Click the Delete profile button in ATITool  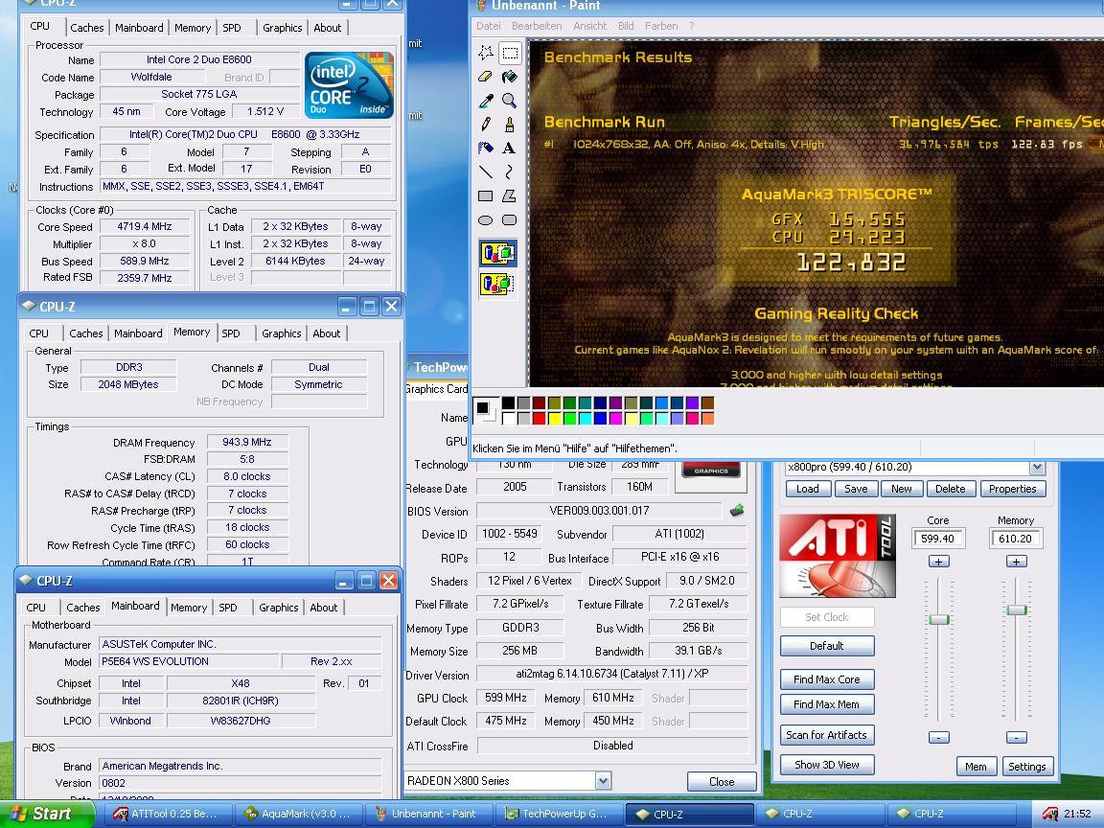coord(950,489)
